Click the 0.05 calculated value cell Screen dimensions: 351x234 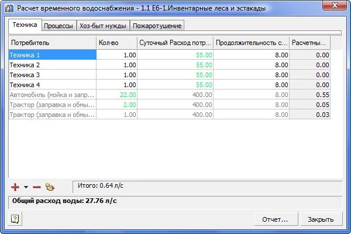click(310, 105)
